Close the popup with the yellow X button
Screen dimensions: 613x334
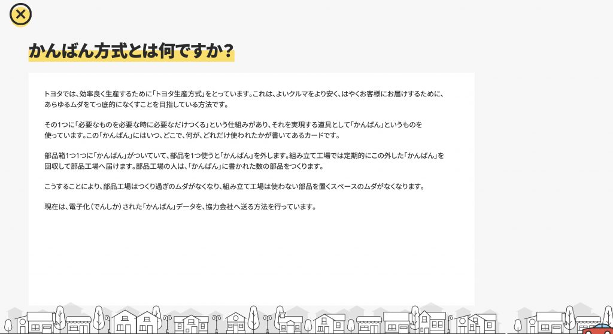(x=20, y=14)
